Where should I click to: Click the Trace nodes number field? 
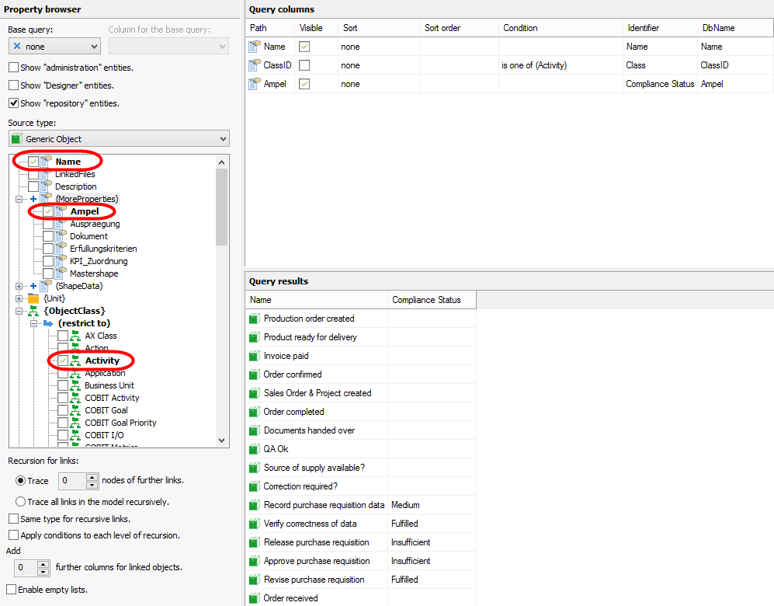(72, 481)
